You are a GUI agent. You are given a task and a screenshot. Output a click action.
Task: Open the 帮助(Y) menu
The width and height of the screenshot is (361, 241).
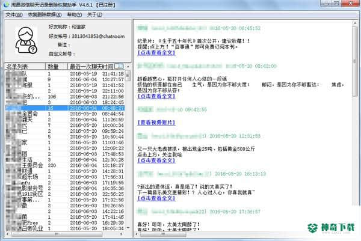[75, 14]
